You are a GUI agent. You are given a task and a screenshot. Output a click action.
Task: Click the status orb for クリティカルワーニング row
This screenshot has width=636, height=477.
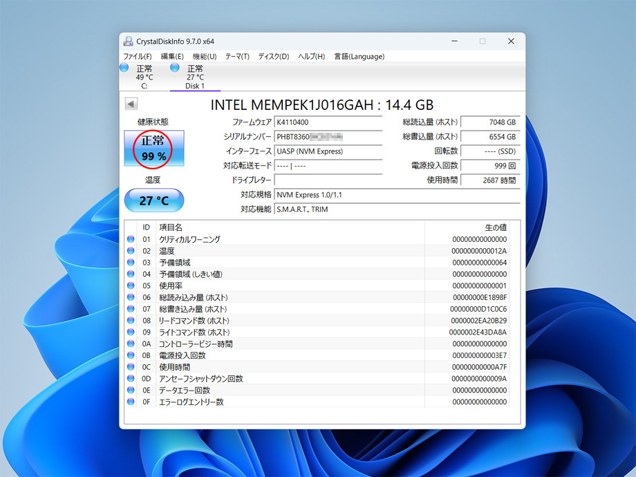coord(131,239)
